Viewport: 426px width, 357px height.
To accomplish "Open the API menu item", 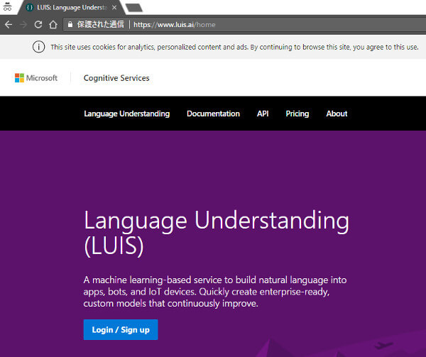I will coord(263,114).
